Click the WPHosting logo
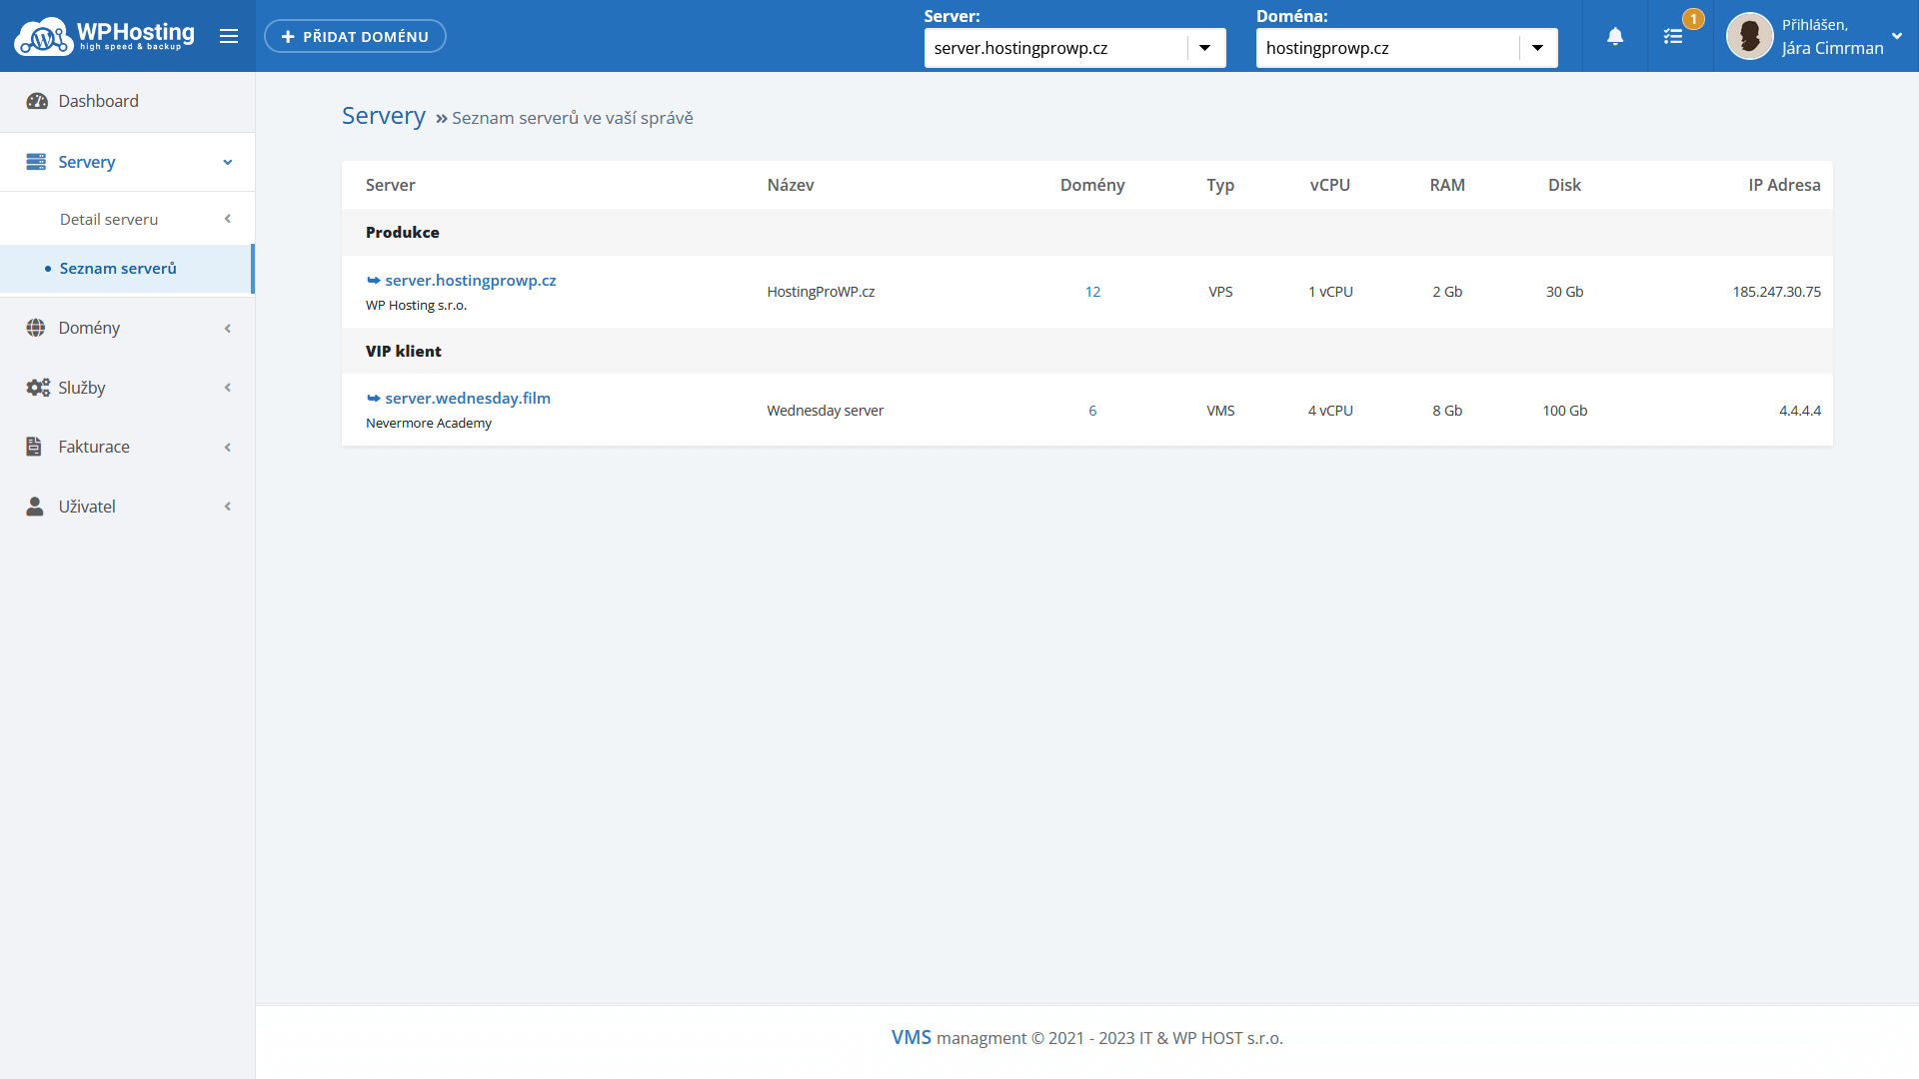 coord(104,36)
